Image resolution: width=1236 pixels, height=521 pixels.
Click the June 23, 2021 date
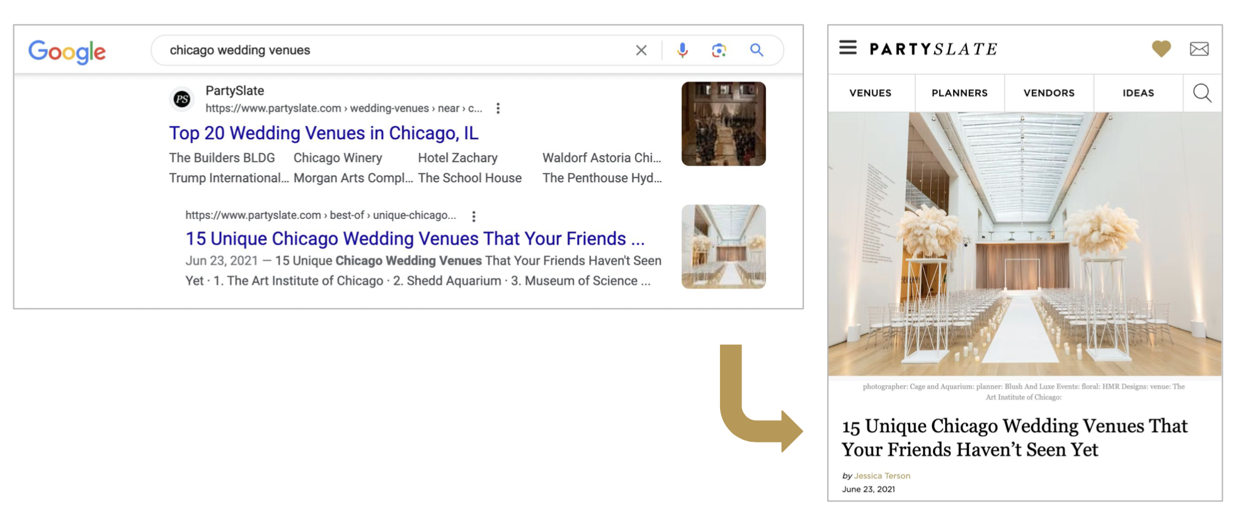point(868,489)
